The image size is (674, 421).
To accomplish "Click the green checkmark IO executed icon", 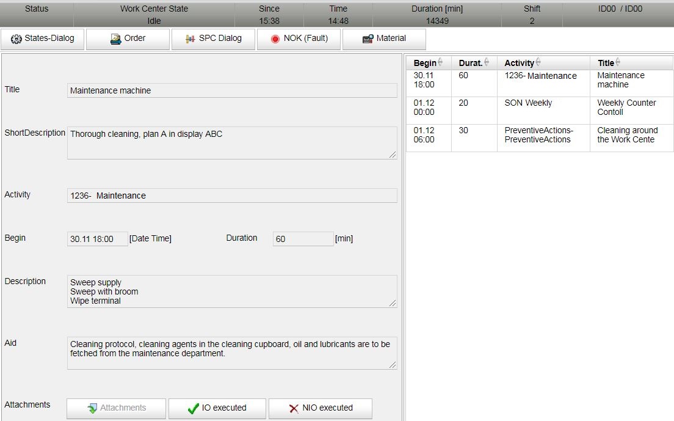I will click(194, 408).
